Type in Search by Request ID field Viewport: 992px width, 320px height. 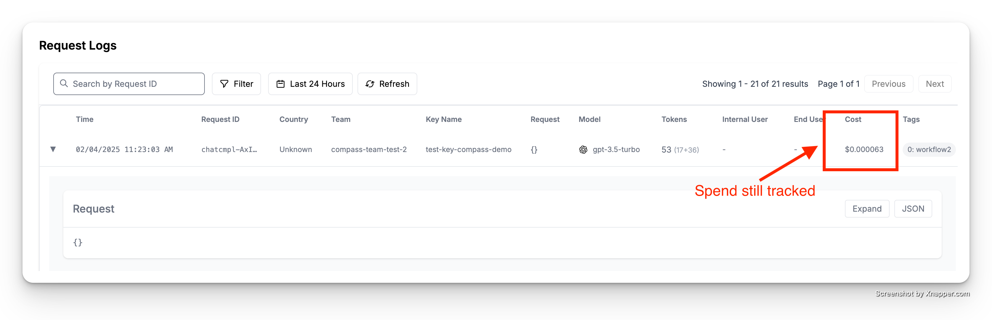[135, 84]
